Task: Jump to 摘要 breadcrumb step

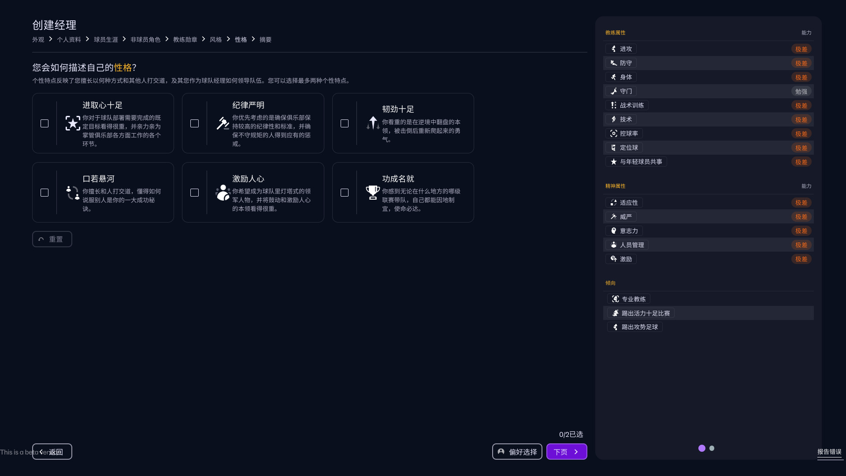Action: pyautogui.click(x=265, y=40)
